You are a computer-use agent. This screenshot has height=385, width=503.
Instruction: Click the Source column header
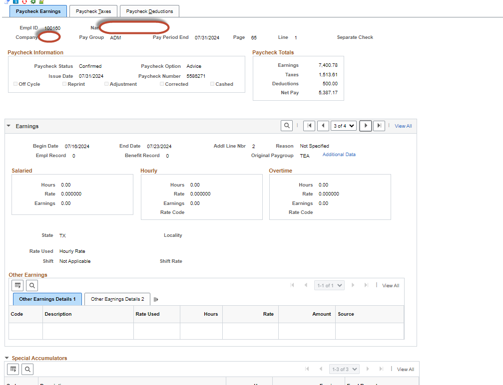coord(346,314)
